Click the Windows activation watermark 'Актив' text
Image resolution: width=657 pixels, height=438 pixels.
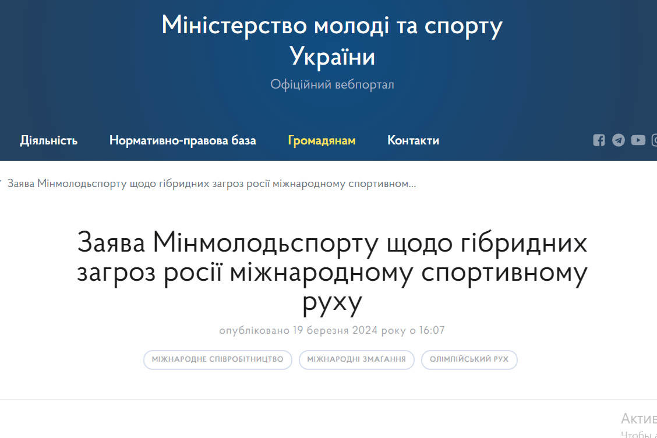[x=638, y=418]
